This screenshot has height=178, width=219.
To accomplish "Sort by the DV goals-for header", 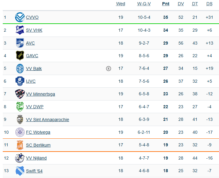I will click(x=181, y=4).
